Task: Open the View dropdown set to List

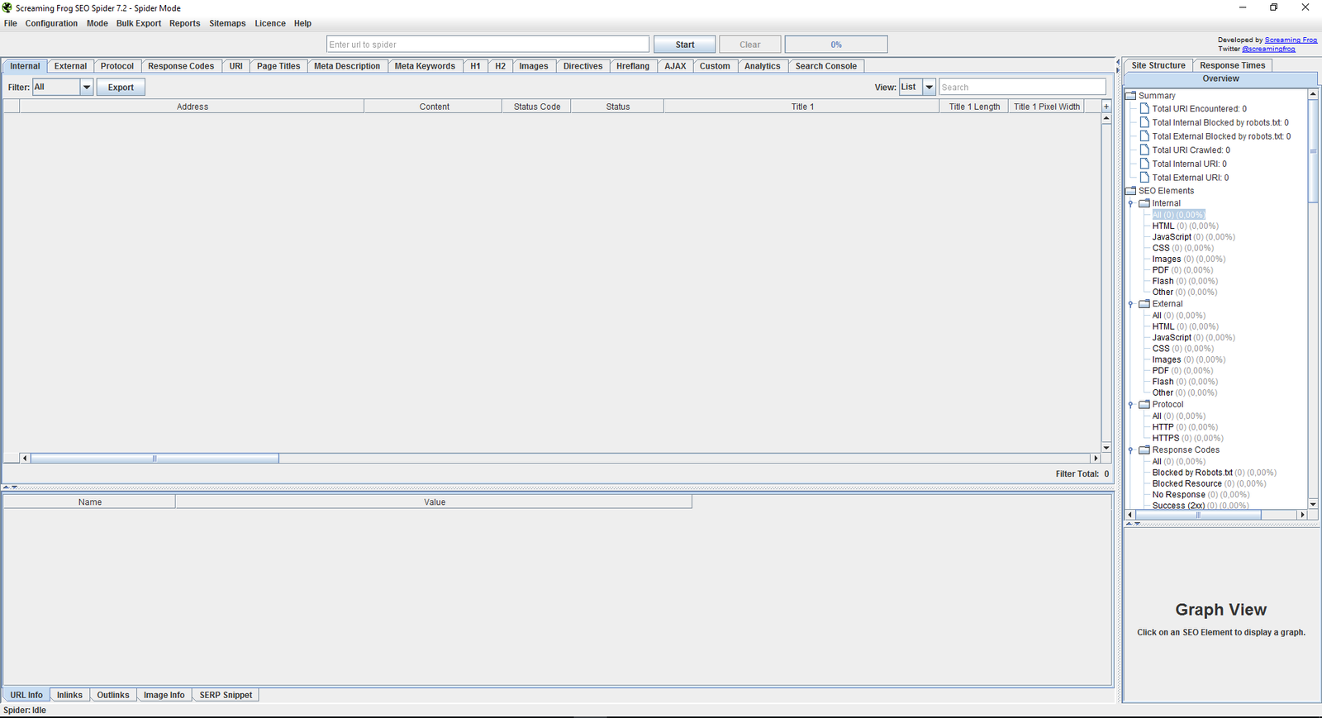Action: [x=929, y=88]
